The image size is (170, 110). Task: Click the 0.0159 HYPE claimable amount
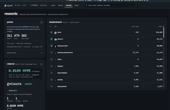[x=19, y=71]
